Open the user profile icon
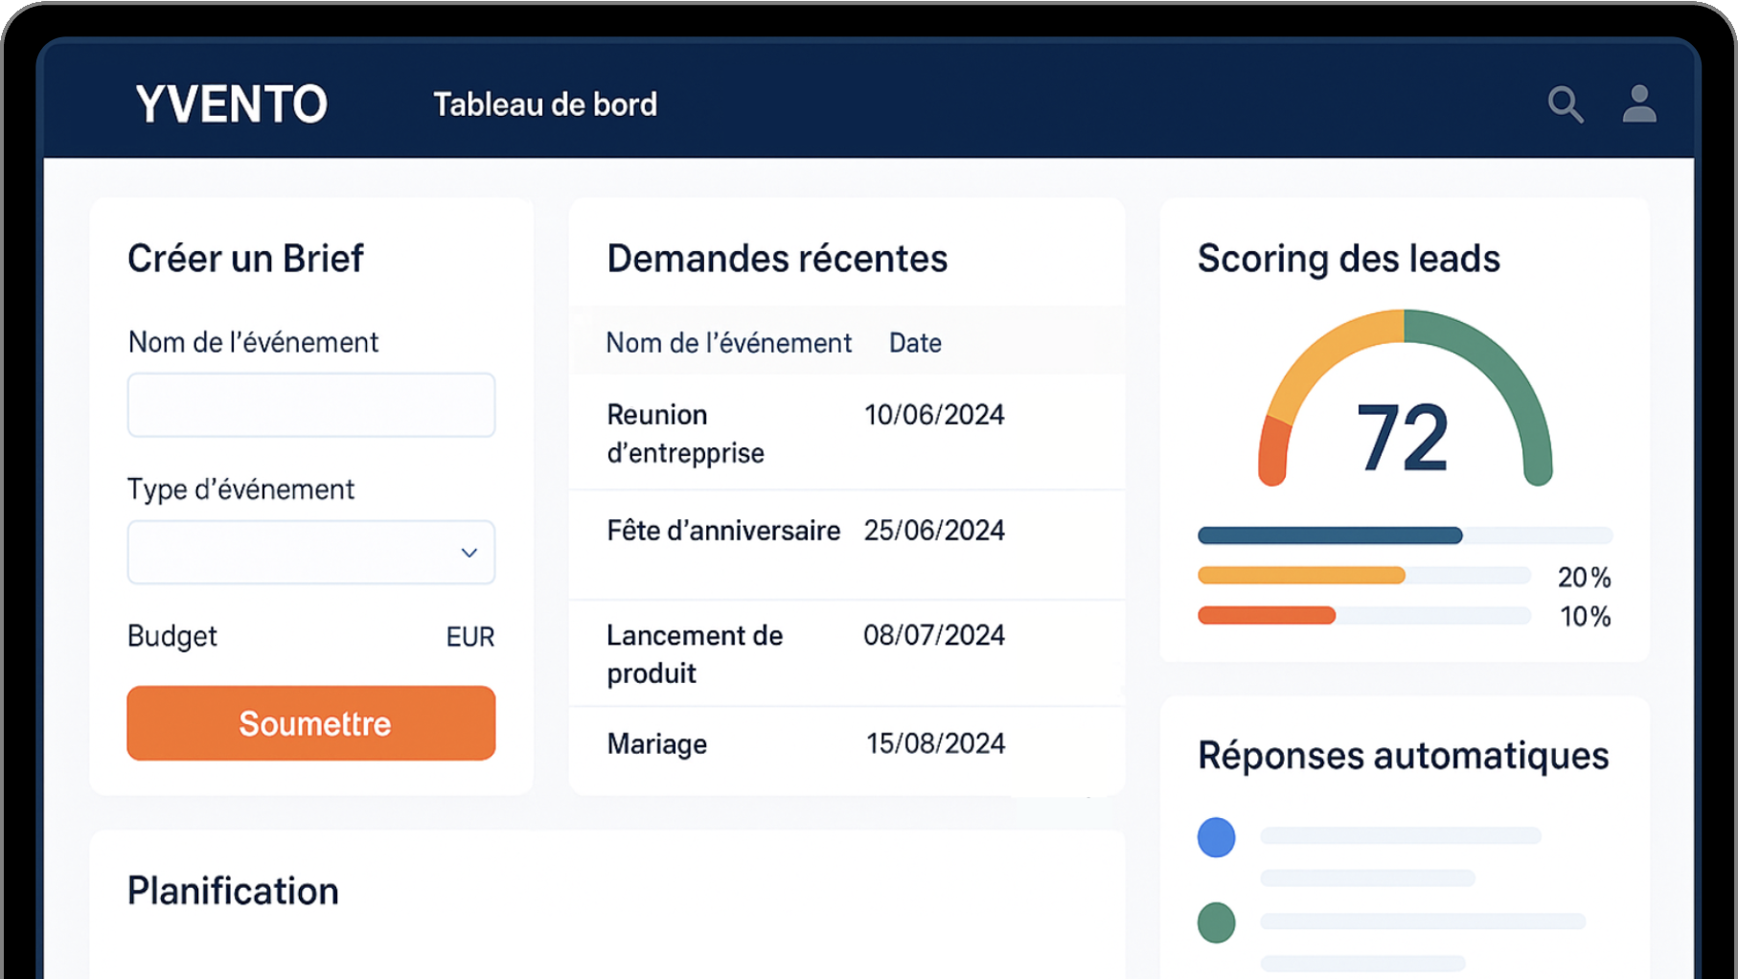The height and width of the screenshot is (979, 1738). point(1638,104)
